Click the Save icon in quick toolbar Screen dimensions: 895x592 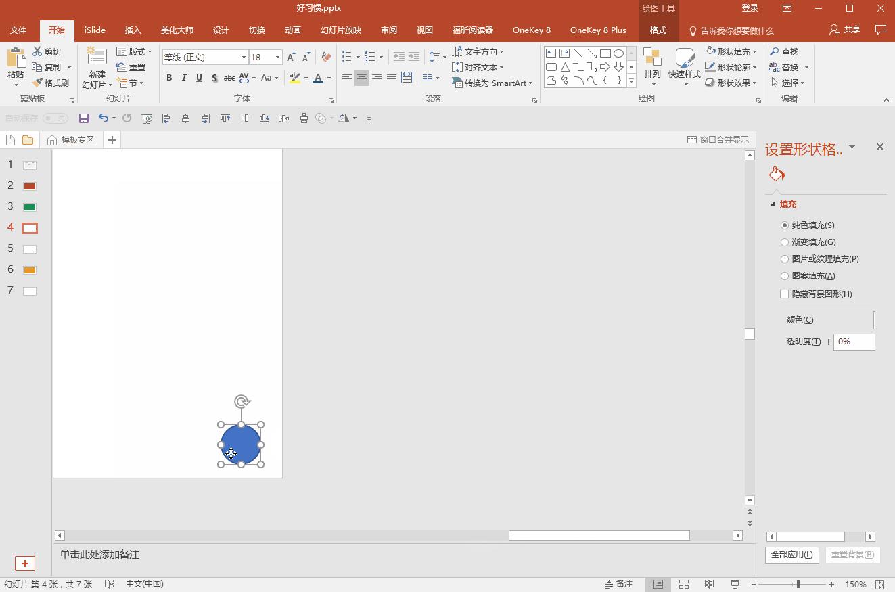click(84, 118)
